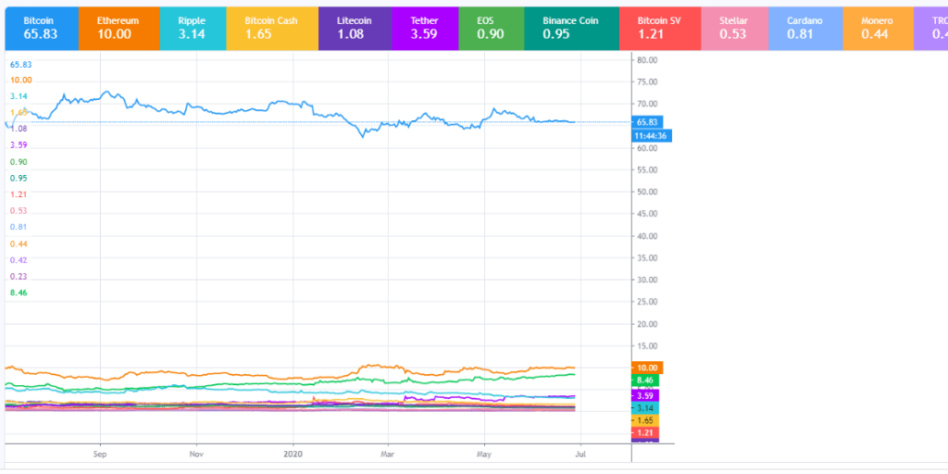948x474 pixels.
Task: Click pink 0.53 legend value at chart left
Action: [19, 211]
